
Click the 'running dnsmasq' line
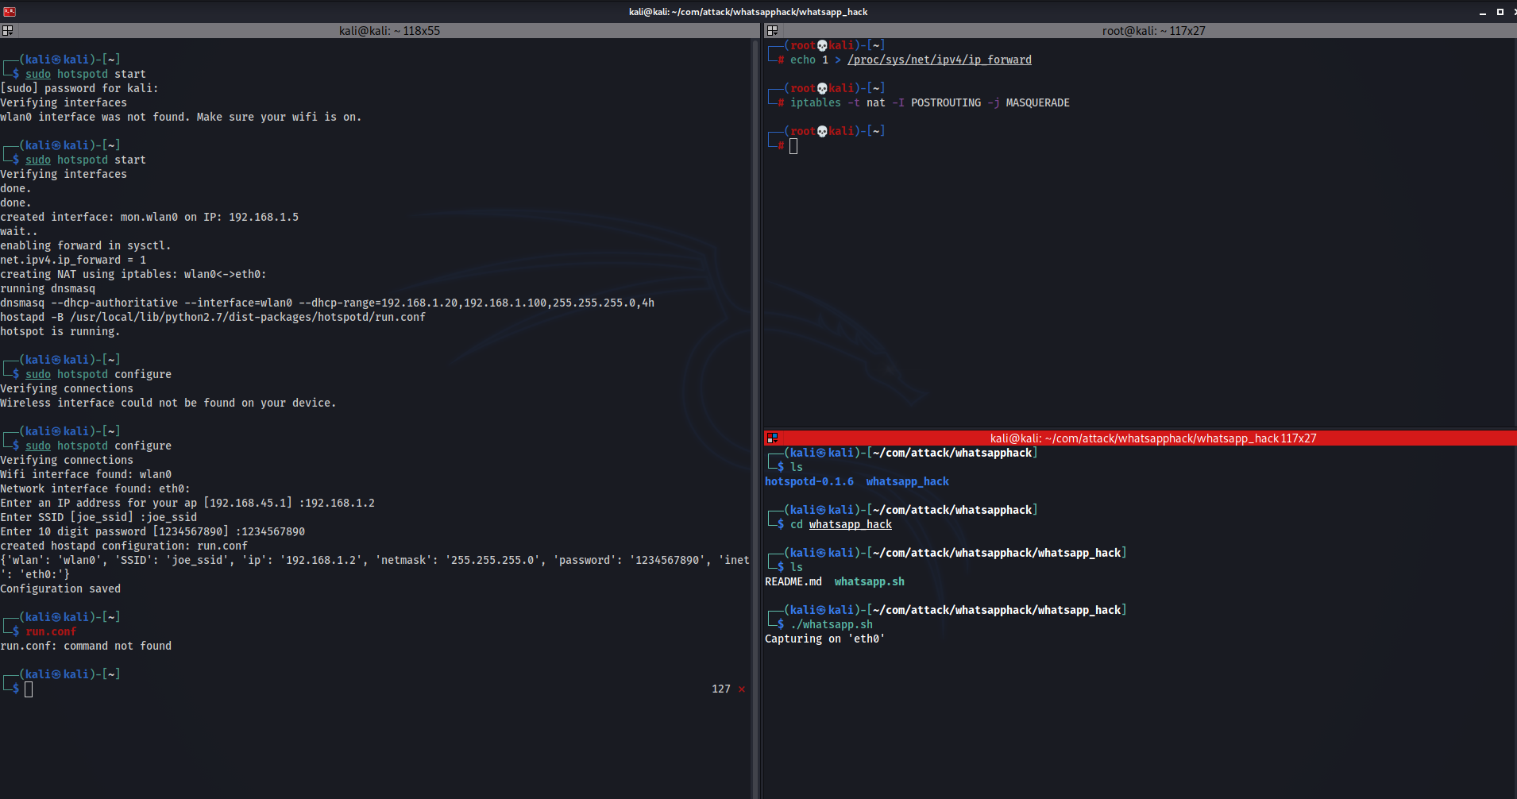[48, 288]
